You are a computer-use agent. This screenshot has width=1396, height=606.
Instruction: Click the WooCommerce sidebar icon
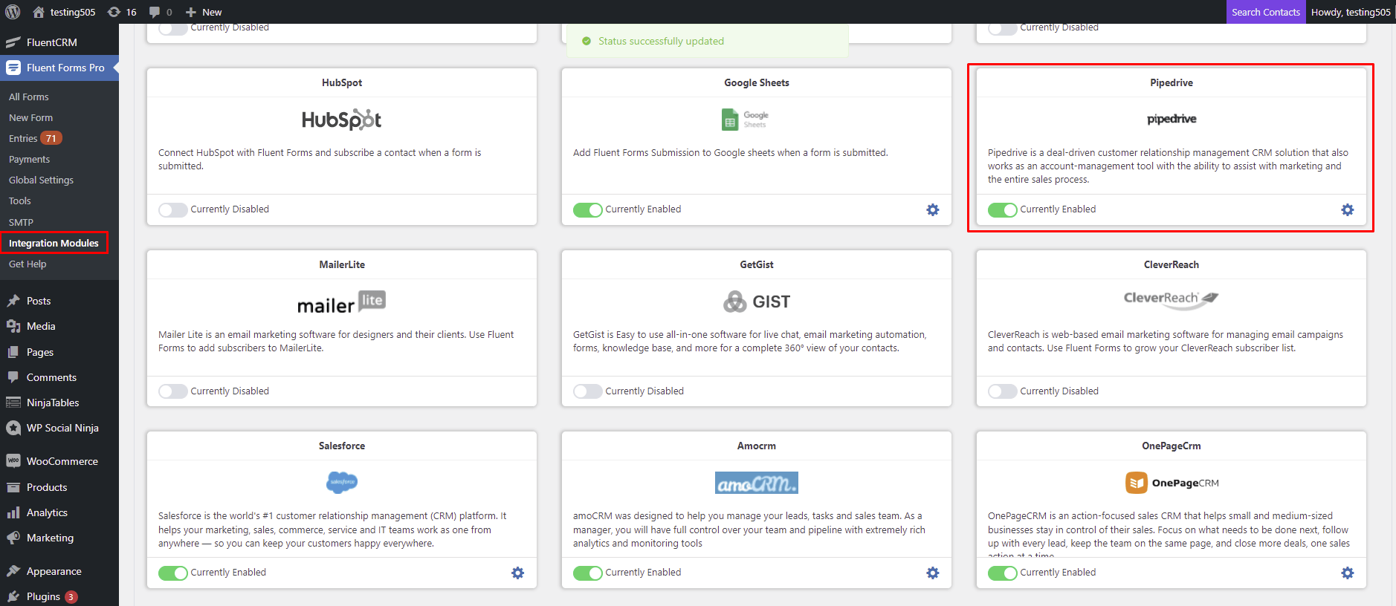tap(13, 461)
